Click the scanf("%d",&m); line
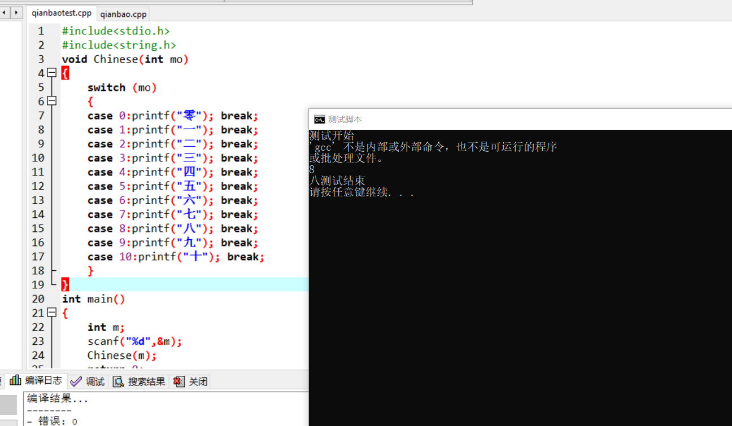 tap(134, 341)
